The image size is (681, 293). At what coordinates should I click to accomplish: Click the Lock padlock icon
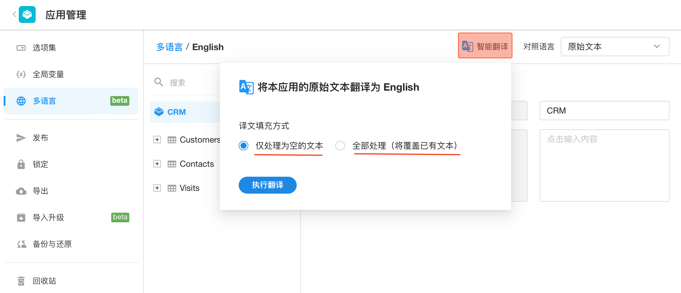point(21,164)
